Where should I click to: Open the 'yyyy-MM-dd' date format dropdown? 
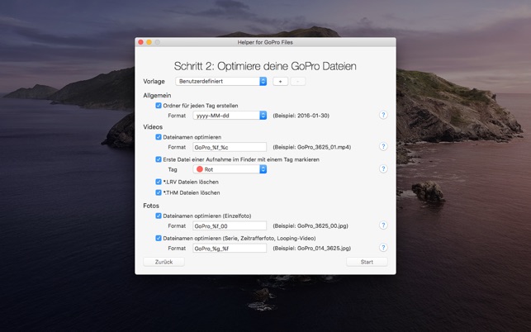(230, 116)
